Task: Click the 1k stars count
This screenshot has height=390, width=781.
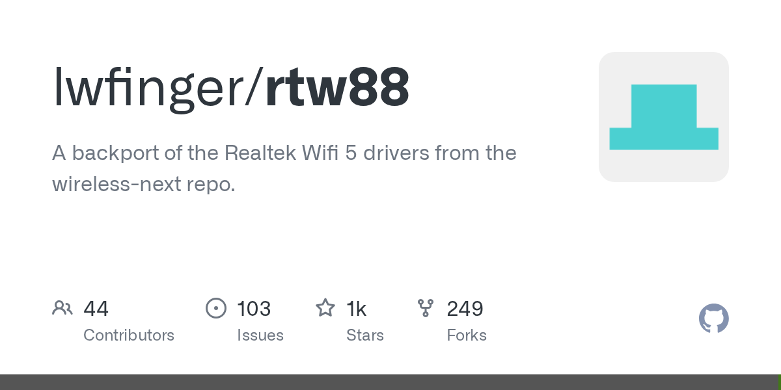Action: pos(357,309)
